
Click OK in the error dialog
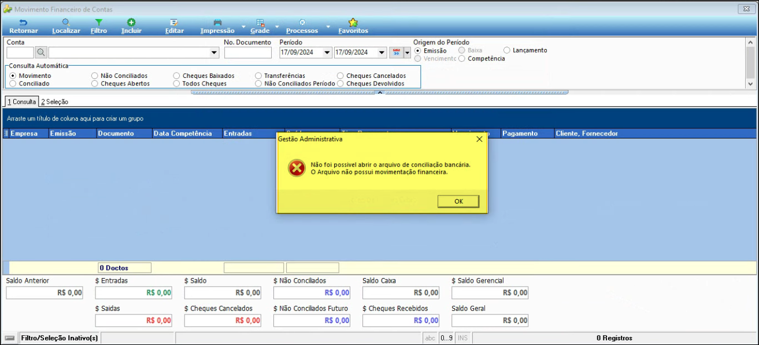click(458, 201)
